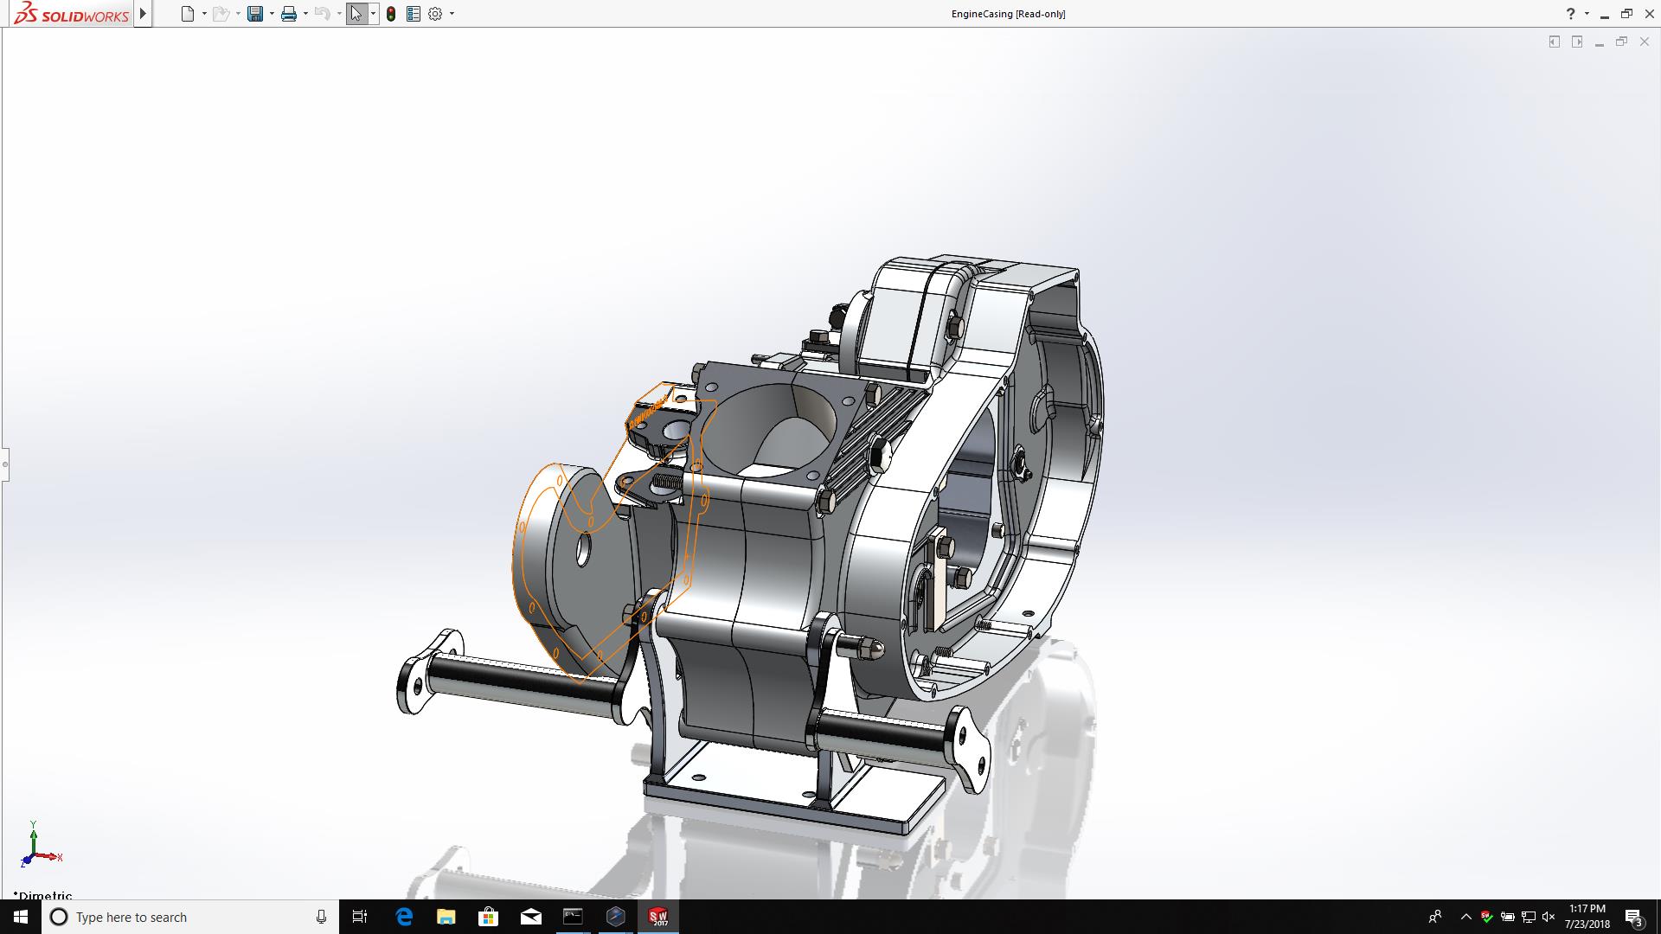
Task: Open dropdown arrow next to New
Action: point(204,14)
